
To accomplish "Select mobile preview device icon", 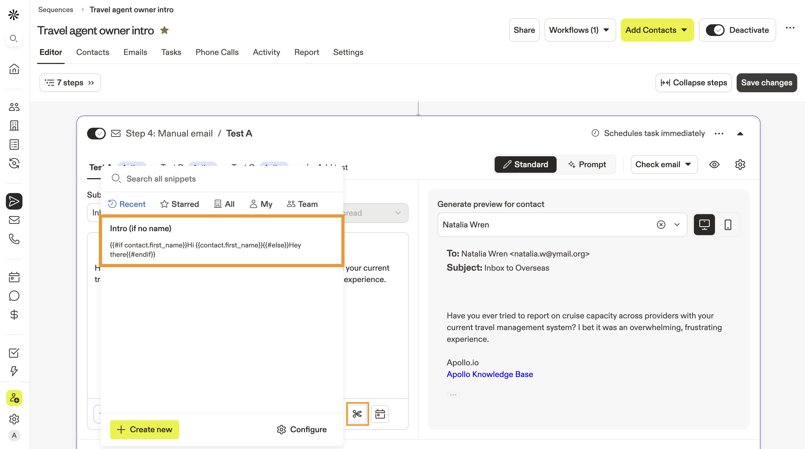I will (728, 225).
